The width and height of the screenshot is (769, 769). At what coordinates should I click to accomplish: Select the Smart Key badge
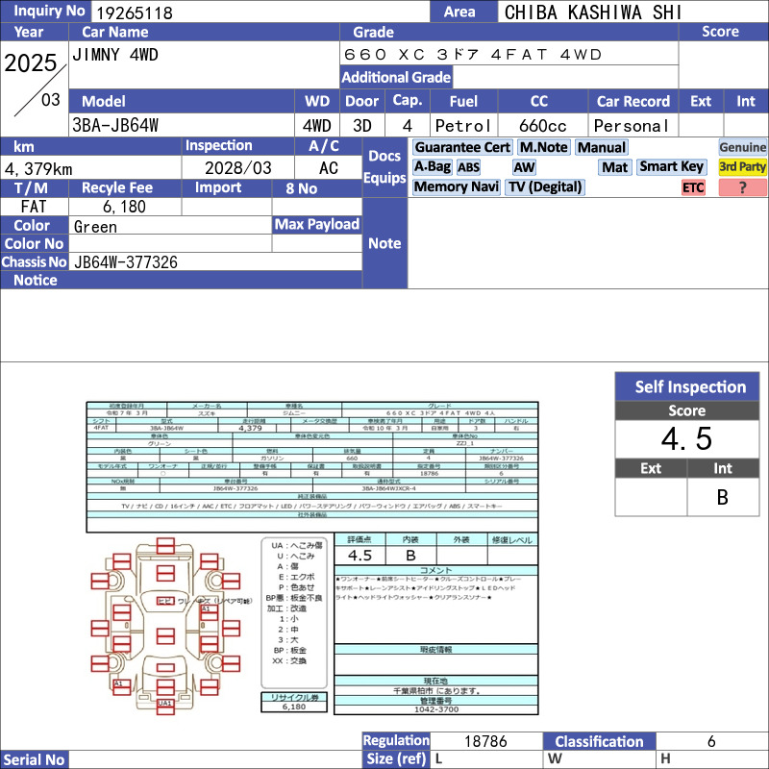click(671, 166)
